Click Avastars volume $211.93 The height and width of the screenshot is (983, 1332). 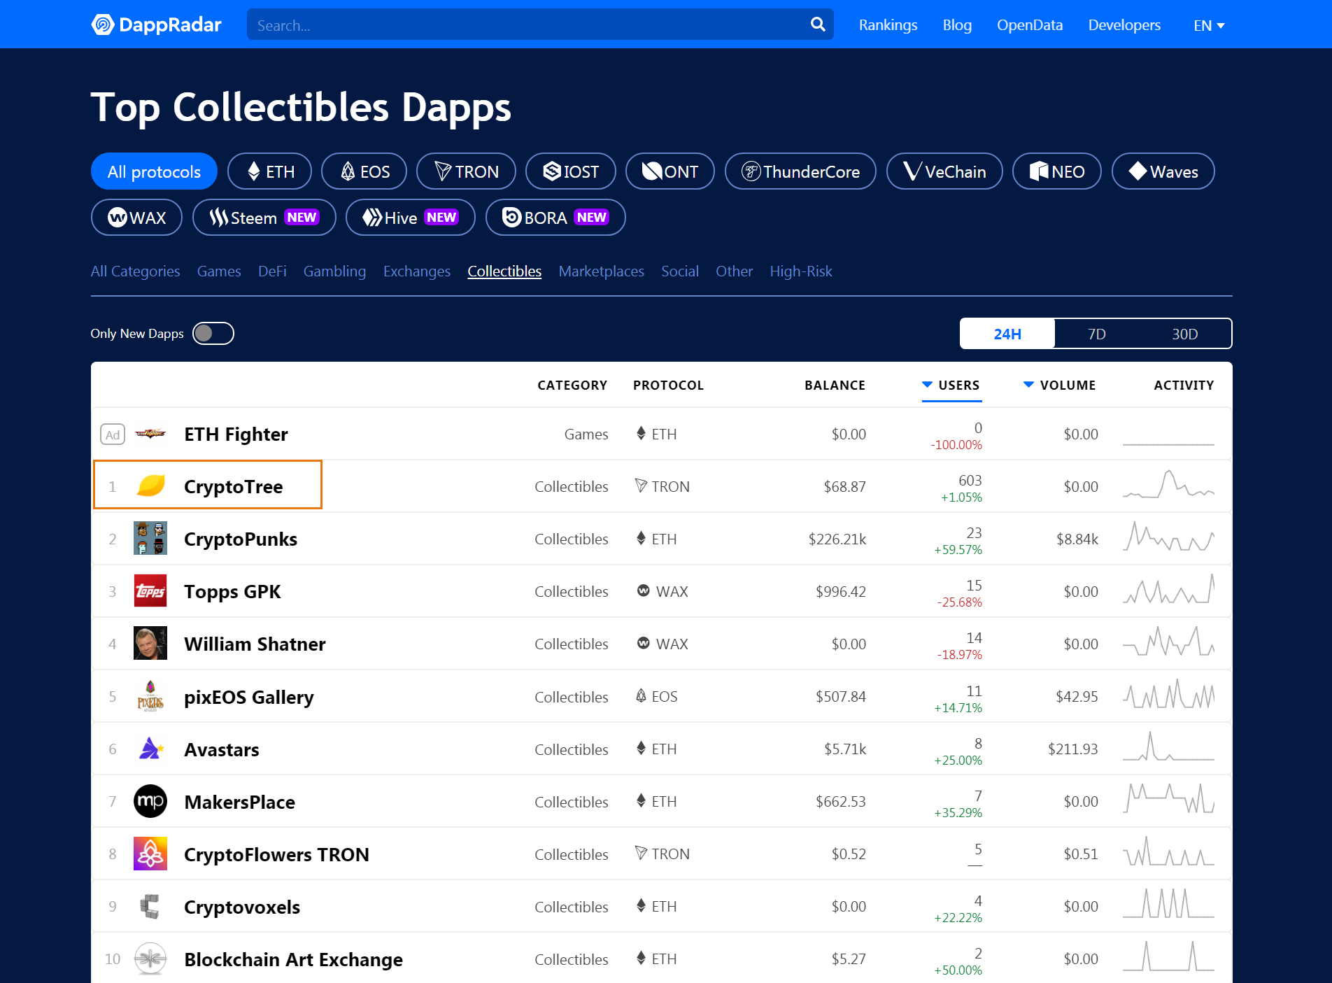pos(1072,749)
